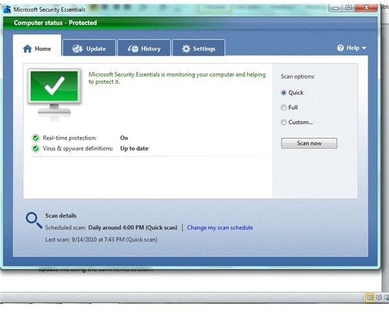Expand the Help dropdown arrow
The image size is (389, 313).
364,48
